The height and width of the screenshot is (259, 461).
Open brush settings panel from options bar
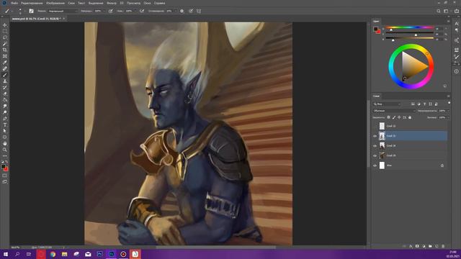(31, 11)
